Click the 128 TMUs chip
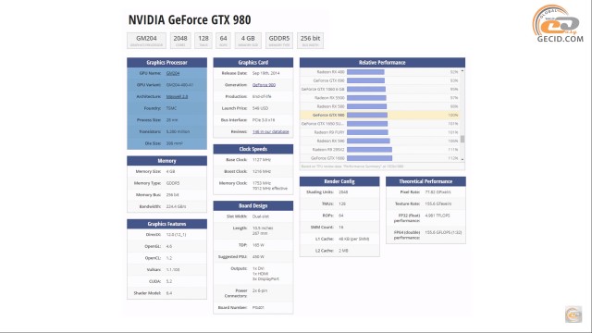This screenshot has width=592, height=333. point(203,41)
